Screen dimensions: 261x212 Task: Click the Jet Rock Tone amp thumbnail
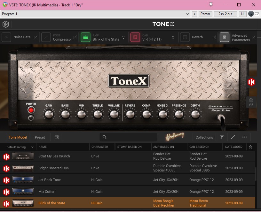(23, 180)
